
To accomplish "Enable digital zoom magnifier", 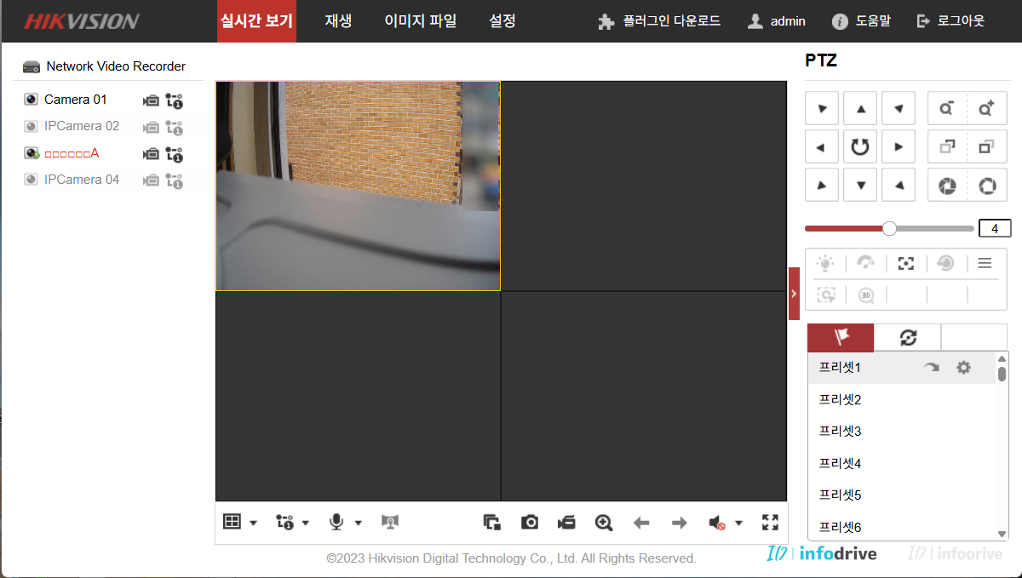I will click(604, 523).
